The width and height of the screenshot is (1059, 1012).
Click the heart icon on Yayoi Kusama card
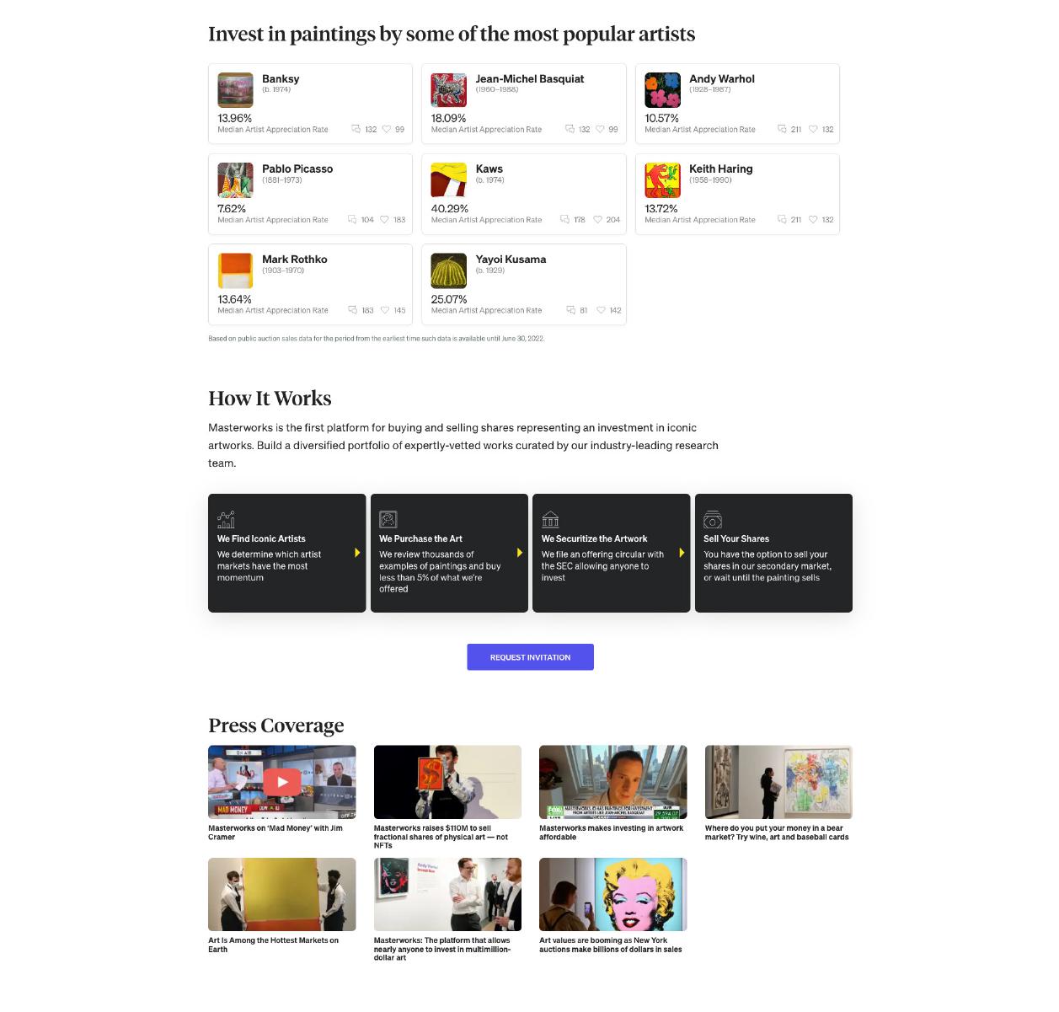[x=602, y=310]
